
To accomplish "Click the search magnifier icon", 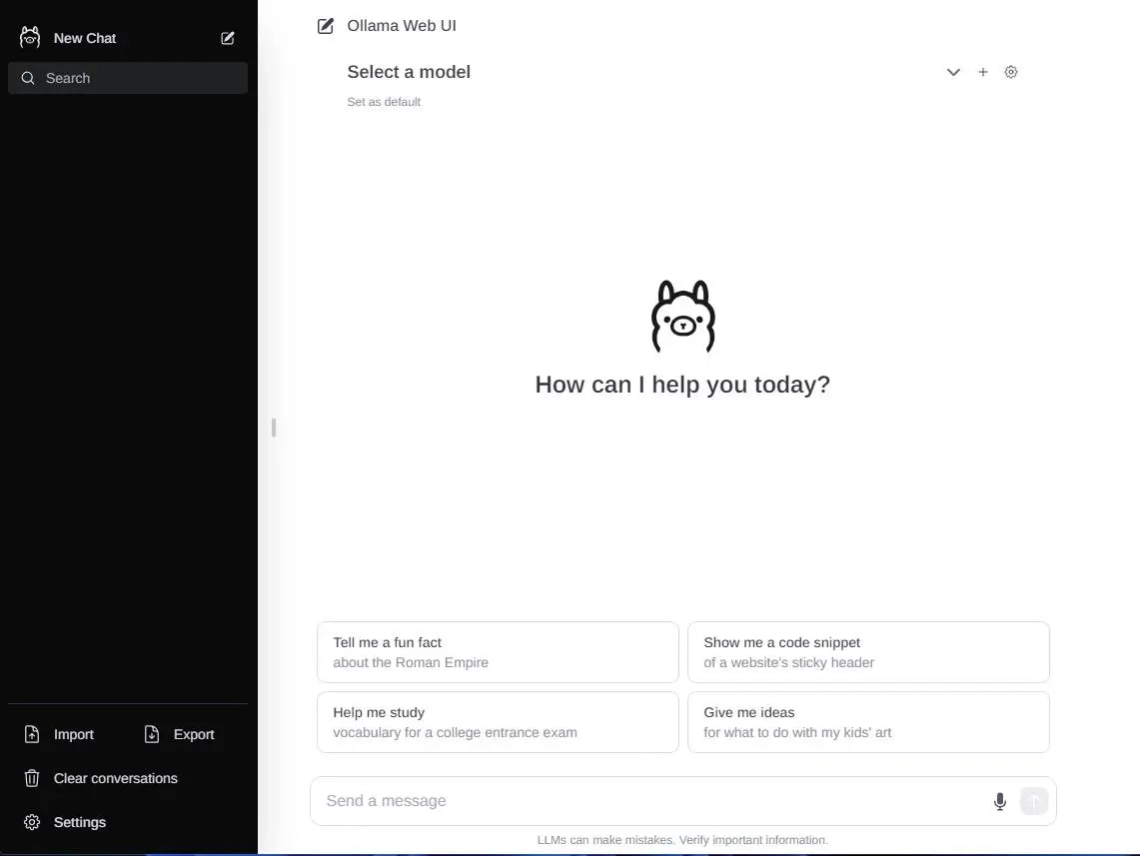I will click(x=28, y=78).
